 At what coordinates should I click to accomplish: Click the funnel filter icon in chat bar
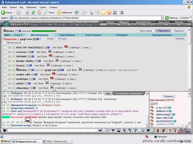pyautogui.click(x=113, y=131)
